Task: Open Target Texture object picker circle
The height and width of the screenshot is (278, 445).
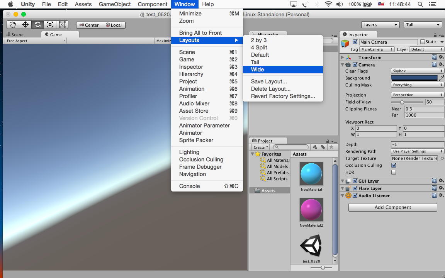Action: [442, 158]
